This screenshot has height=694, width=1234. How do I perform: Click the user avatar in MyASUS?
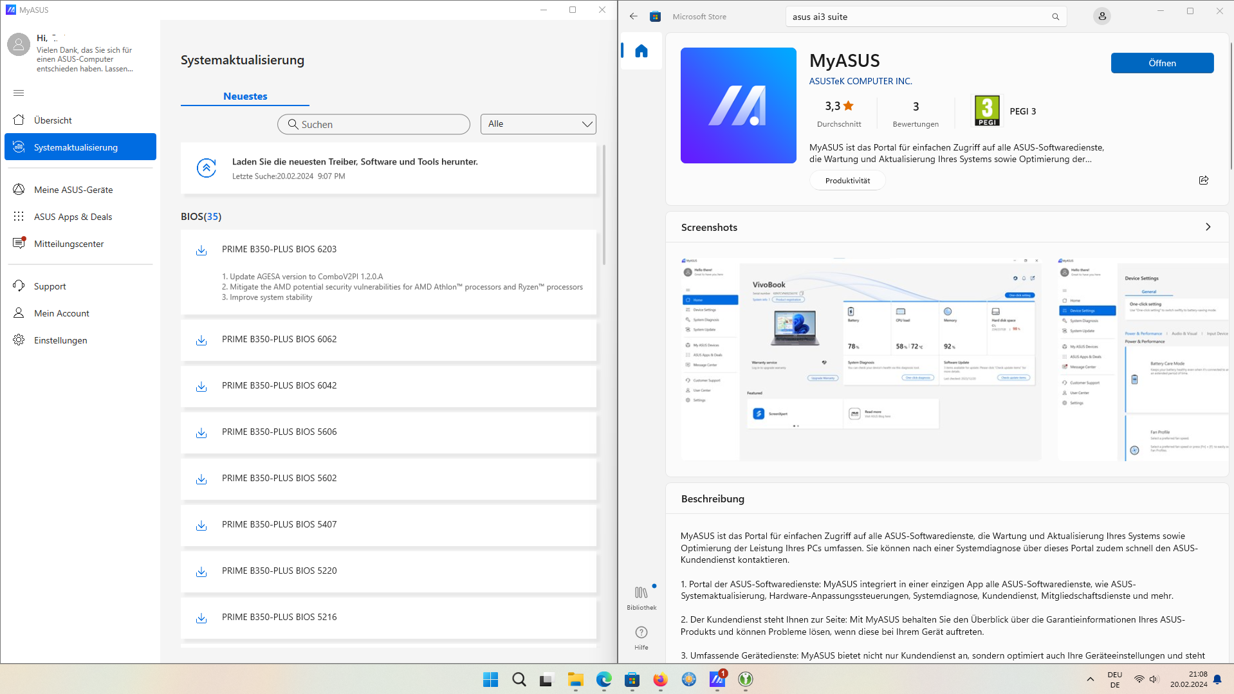click(19, 44)
